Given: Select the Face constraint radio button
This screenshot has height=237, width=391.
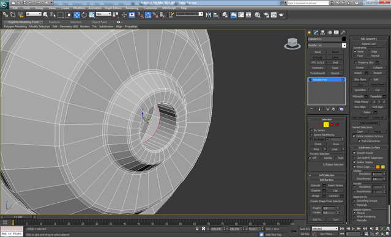Looking at the screenshot, I should 355,56.
